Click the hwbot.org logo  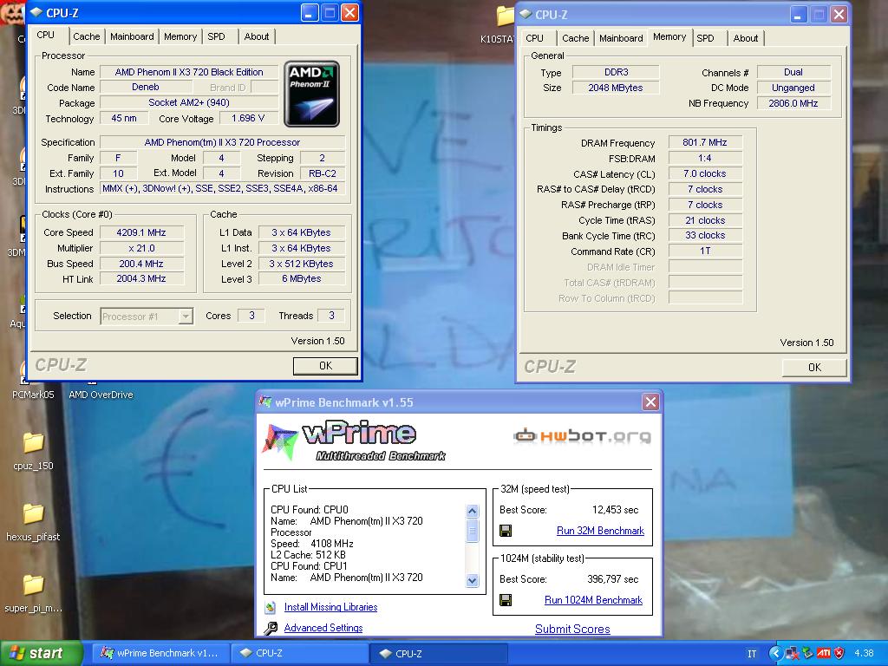(582, 436)
